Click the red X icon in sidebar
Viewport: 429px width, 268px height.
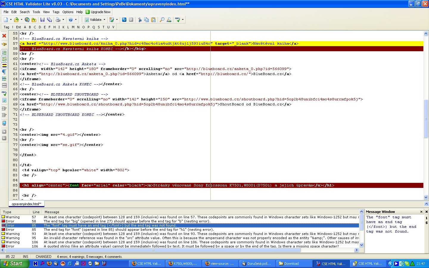point(4,36)
